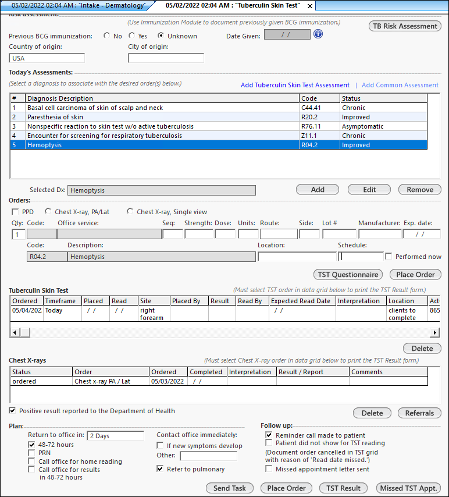Check Patient did not show for TST reading
449x497 pixels.
[269, 442]
